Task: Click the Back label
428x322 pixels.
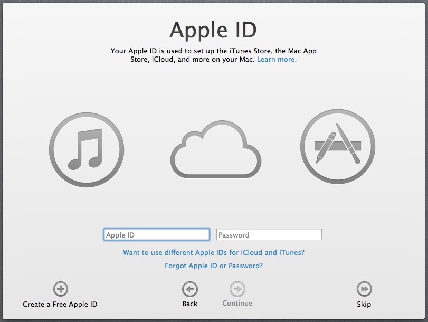Action: click(189, 304)
